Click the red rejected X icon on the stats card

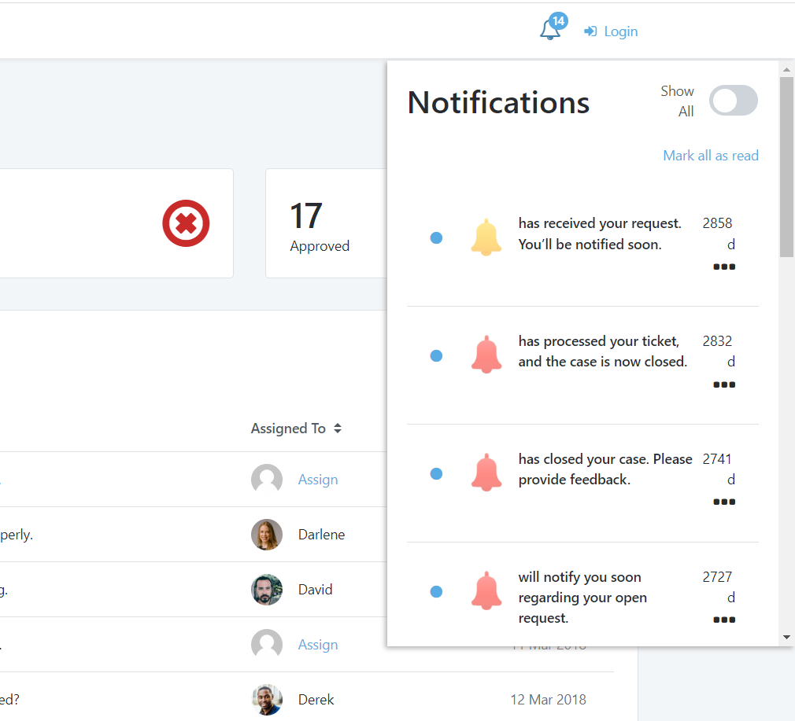[x=186, y=223]
